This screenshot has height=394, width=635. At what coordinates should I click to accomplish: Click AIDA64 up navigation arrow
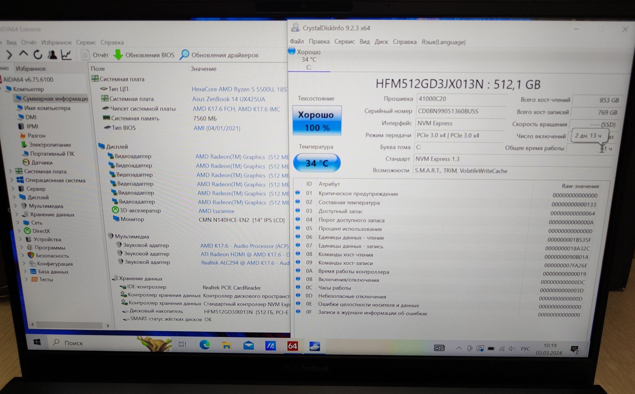23,54
